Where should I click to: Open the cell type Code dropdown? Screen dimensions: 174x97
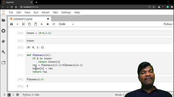[66, 24]
